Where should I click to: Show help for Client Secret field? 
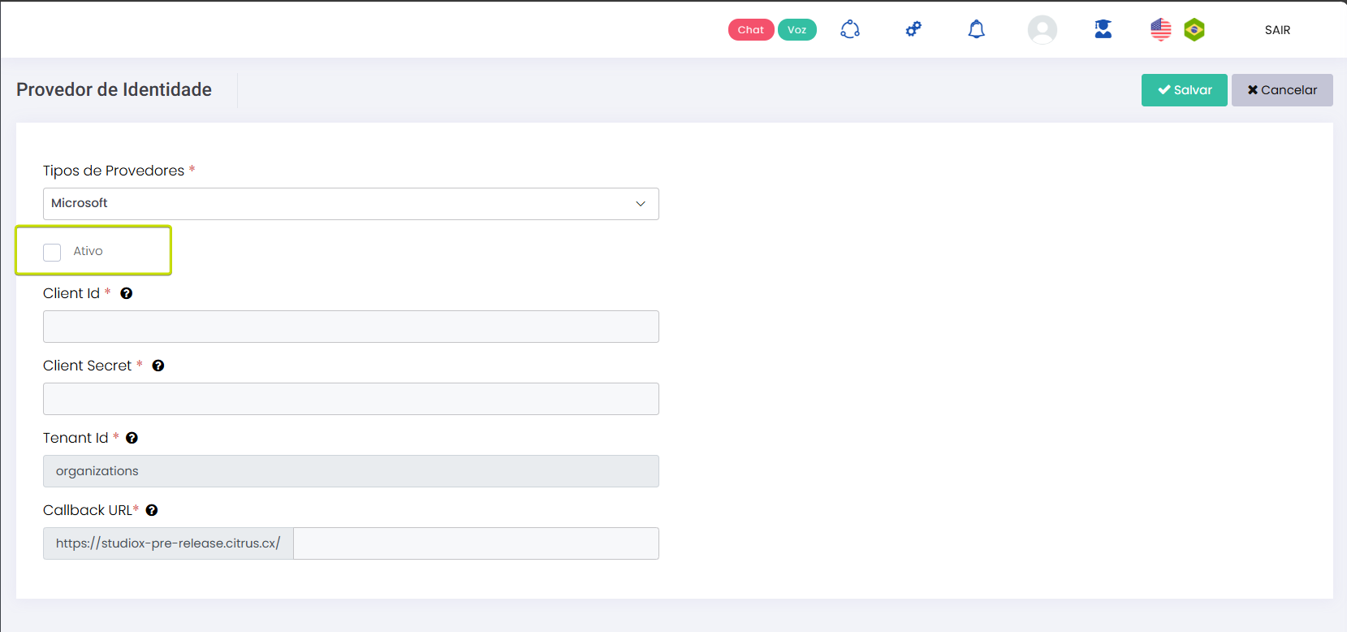coord(158,366)
